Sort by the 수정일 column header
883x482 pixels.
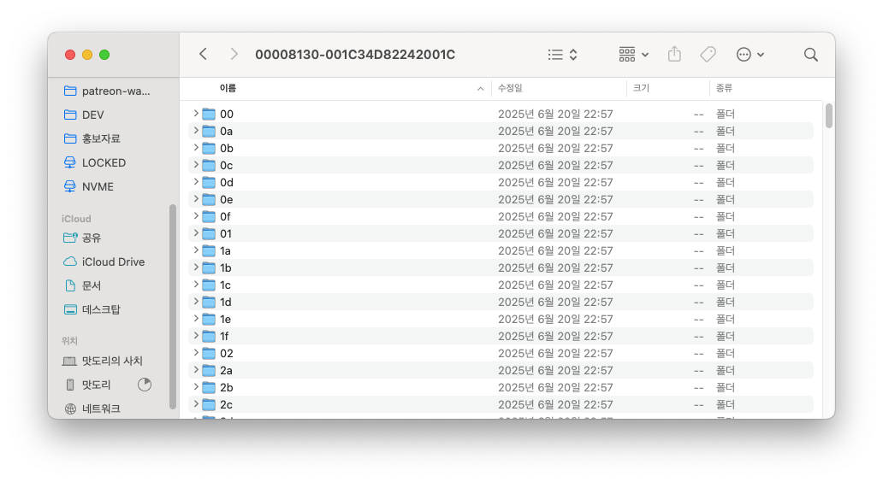click(x=510, y=88)
